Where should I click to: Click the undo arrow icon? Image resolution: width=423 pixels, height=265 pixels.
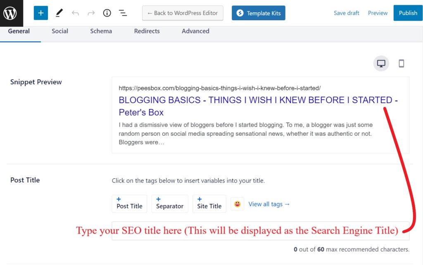pos(75,13)
